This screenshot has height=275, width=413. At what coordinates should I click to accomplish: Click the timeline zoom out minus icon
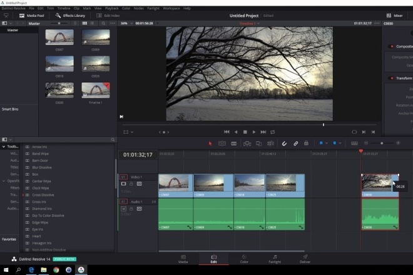[366, 143]
